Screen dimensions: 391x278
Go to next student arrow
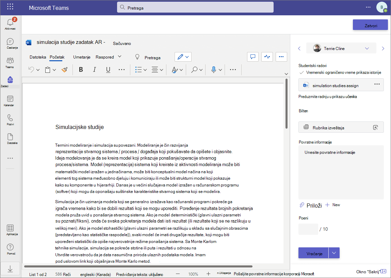383,48
